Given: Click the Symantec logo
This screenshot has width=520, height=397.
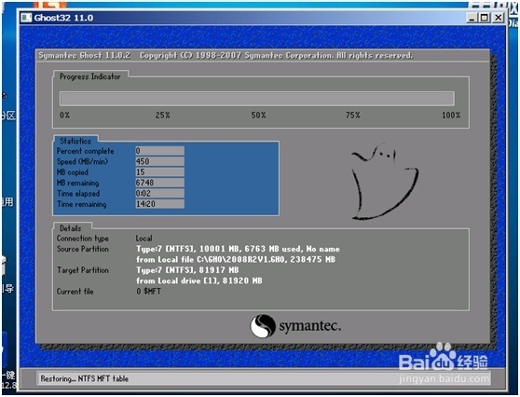Looking at the screenshot, I should [x=295, y=326].
